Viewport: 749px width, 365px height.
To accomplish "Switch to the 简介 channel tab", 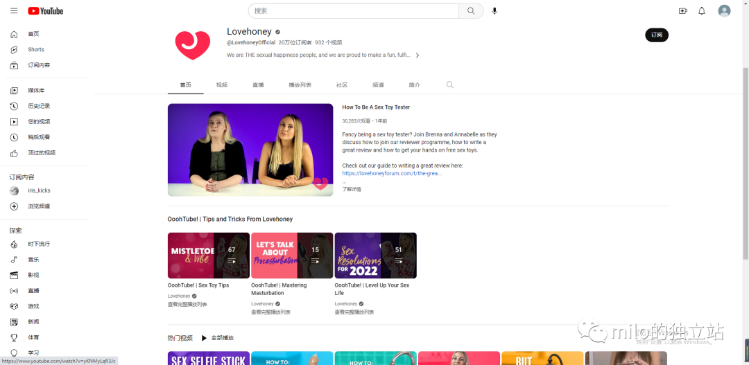I will click(414, 85).
